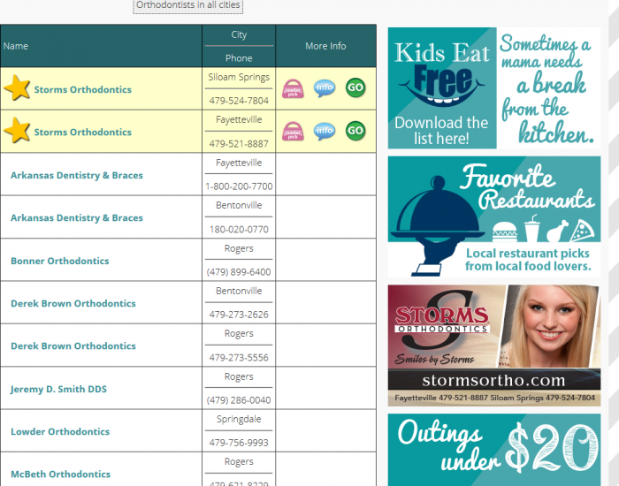Open the Bonner Orthodontics listing

(59, 261)
